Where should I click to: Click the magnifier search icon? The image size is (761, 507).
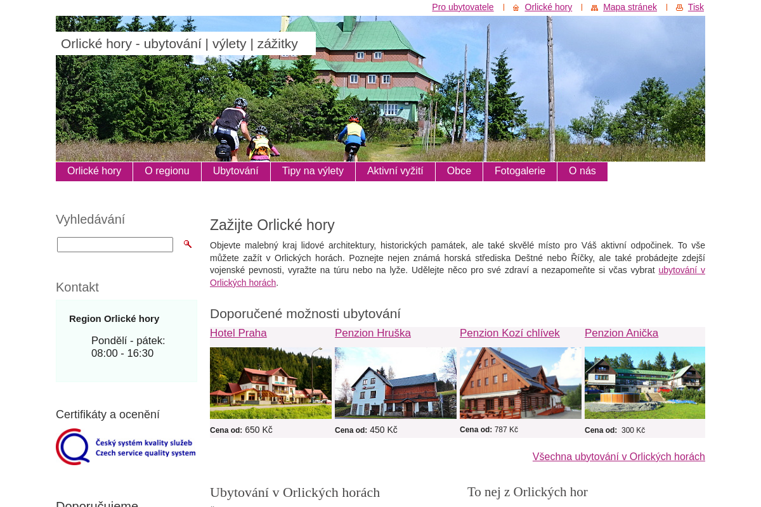point(187,244)
